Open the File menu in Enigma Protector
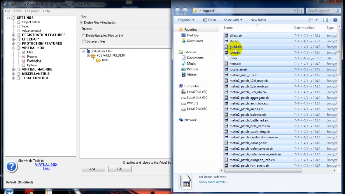Viewport: 345px width, 194px height. [8, 11]
